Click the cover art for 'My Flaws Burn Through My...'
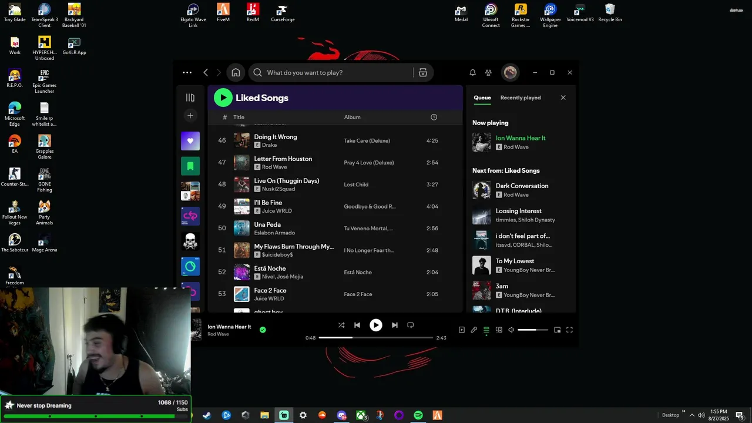This screenshot has width=752, height=423. pos(241,250)
